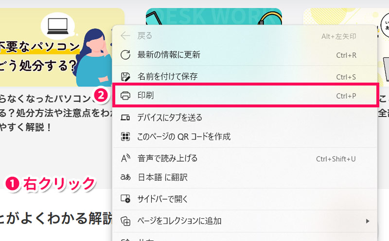Click the QR code icon

tap(125, 137)
